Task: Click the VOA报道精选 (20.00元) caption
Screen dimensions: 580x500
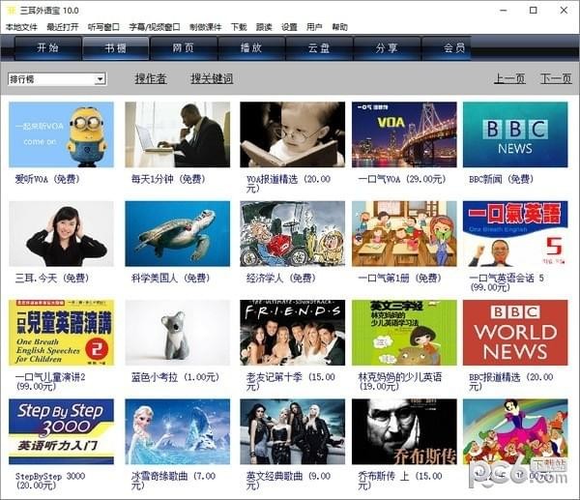Action: pos(288,184)
